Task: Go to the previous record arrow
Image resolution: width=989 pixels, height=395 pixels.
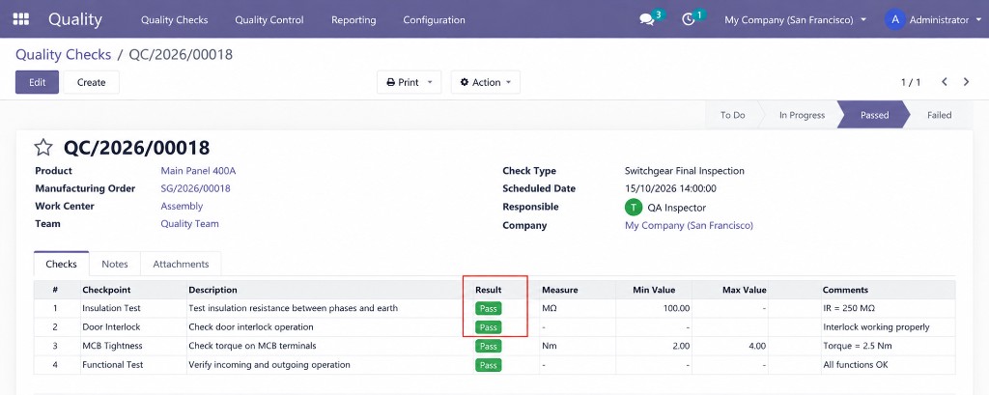Action: (x=945, y=82)
